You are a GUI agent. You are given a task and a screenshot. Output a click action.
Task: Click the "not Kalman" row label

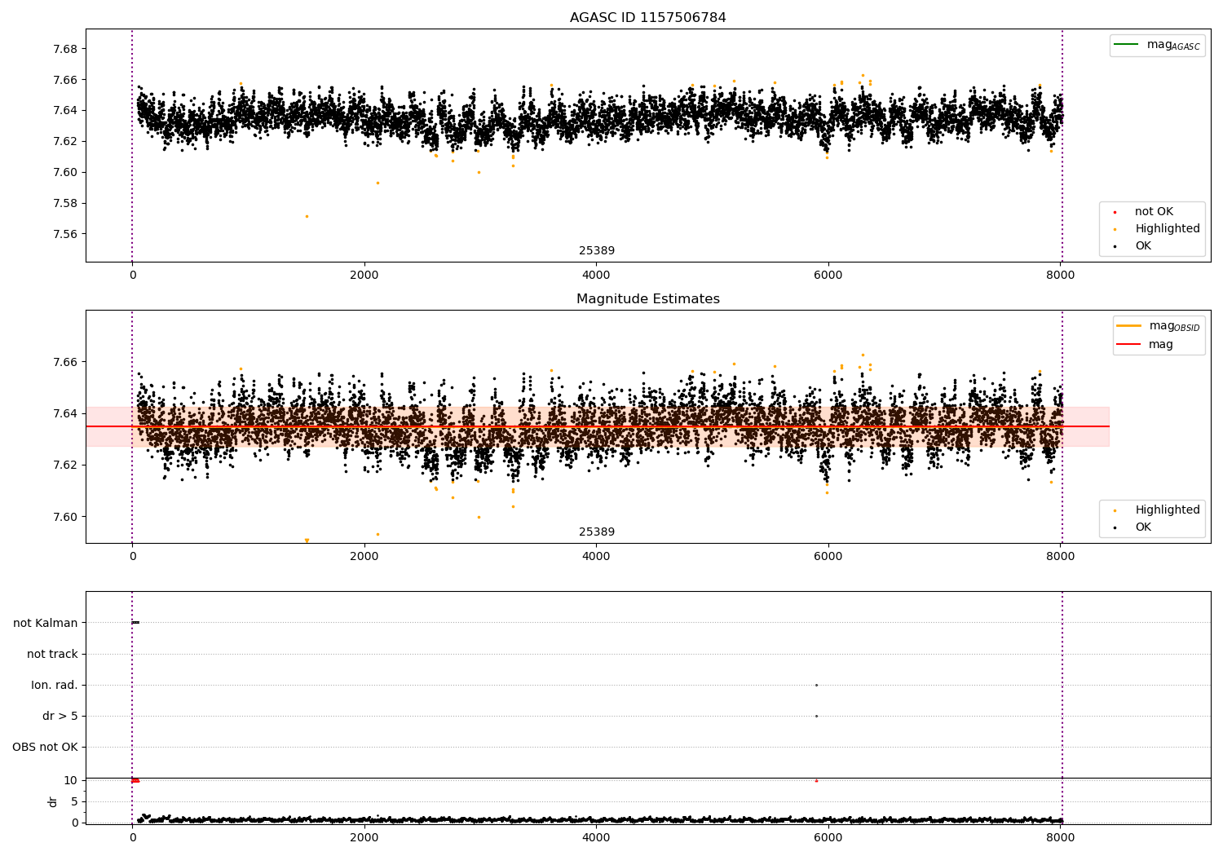pos(46,624)
